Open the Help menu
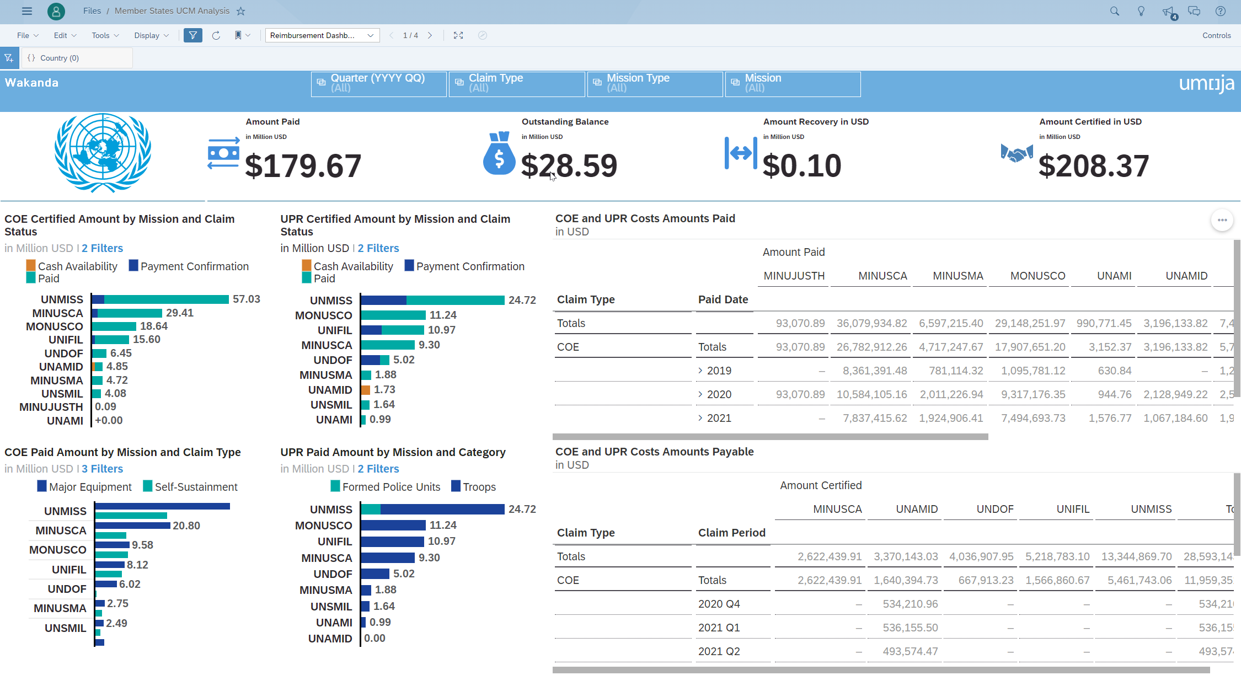The width and height of the screenshot is (1241, 686). (x=1221, y=11)
